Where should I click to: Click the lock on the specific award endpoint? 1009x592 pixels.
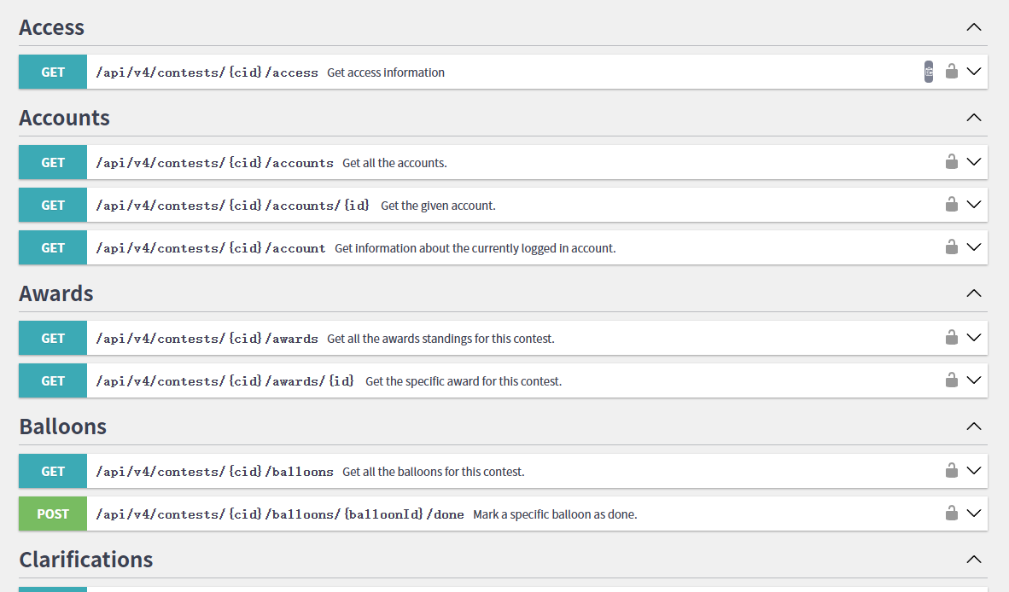coord(952,380)
